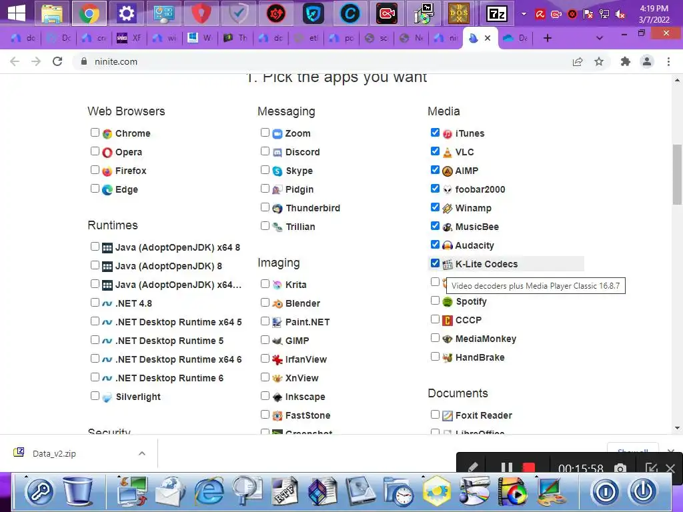Click the Windows Start logo
Screen dimensions: 683x512
pyautogui.click(x=17, y=13)
